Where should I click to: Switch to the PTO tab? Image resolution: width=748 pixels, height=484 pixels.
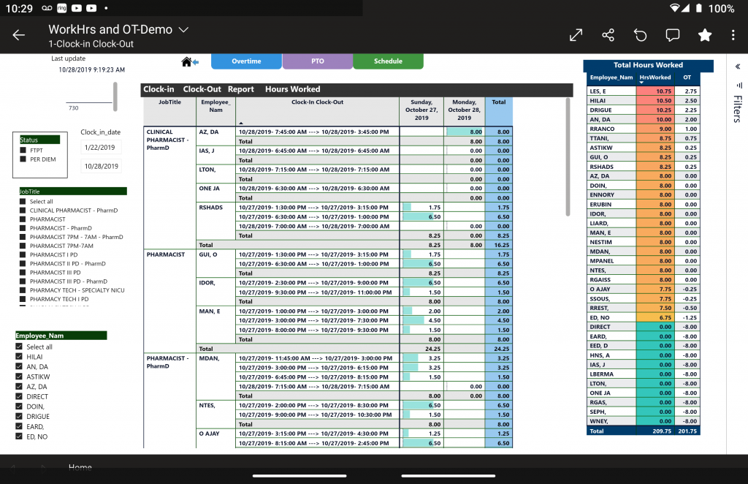click(x=317, y=61)
